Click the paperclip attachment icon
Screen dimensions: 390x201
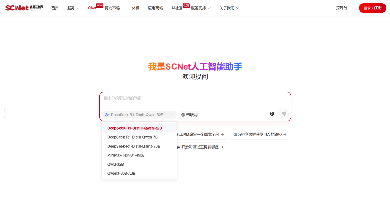(272, 114)
